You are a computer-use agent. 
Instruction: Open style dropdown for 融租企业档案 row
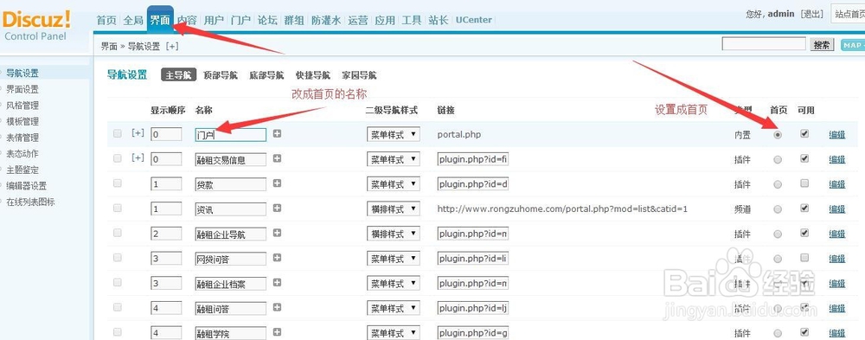tap(394, 284)
